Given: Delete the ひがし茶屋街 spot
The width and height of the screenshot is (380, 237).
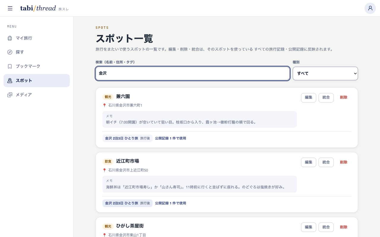Looking at the screenshot, I should tap(343, 227).
